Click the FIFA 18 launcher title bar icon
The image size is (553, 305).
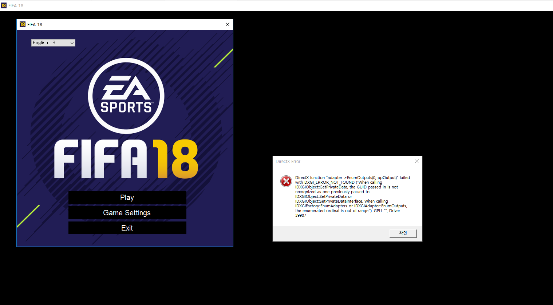(23, 24)
